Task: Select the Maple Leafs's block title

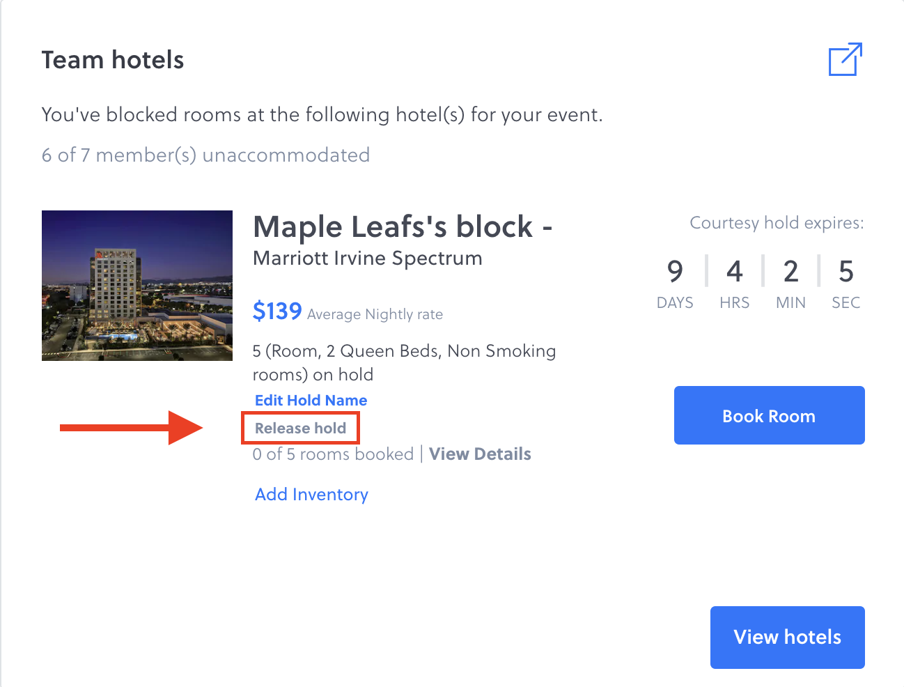Action: click(x=402, y=227)
